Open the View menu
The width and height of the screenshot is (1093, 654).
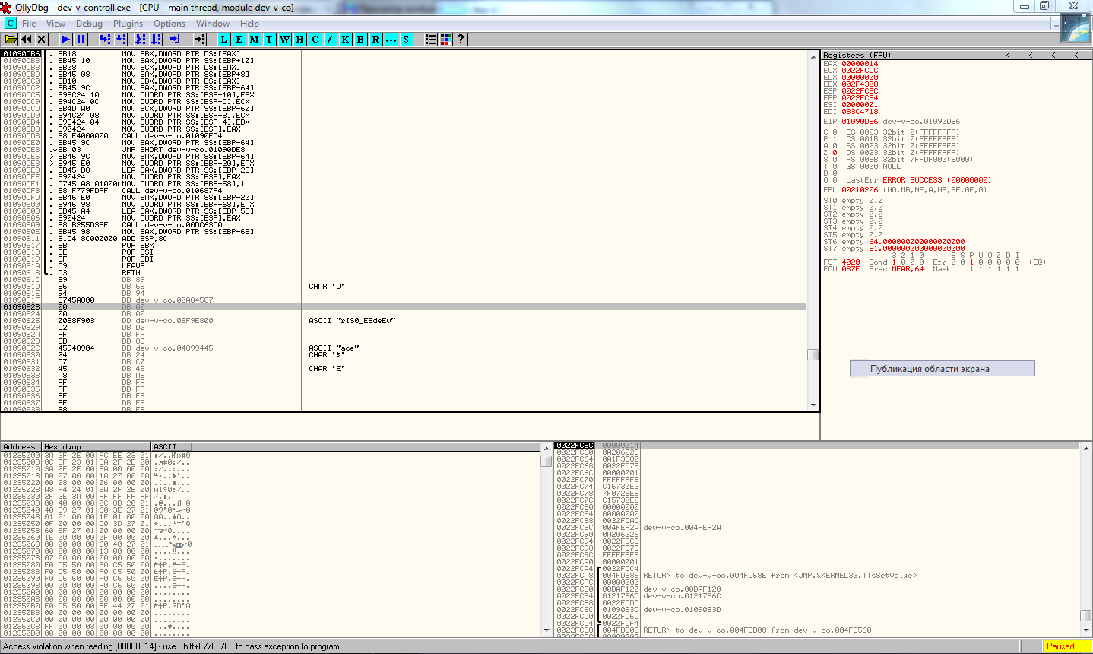point(55,24)
